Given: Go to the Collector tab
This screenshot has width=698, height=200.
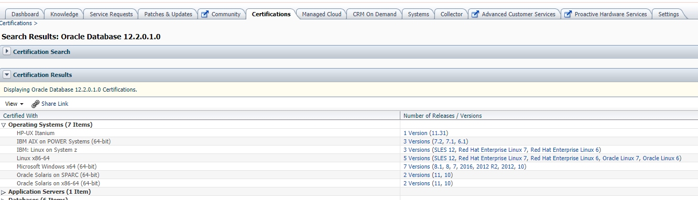Looking at the screenshot, I should (451, 14).
